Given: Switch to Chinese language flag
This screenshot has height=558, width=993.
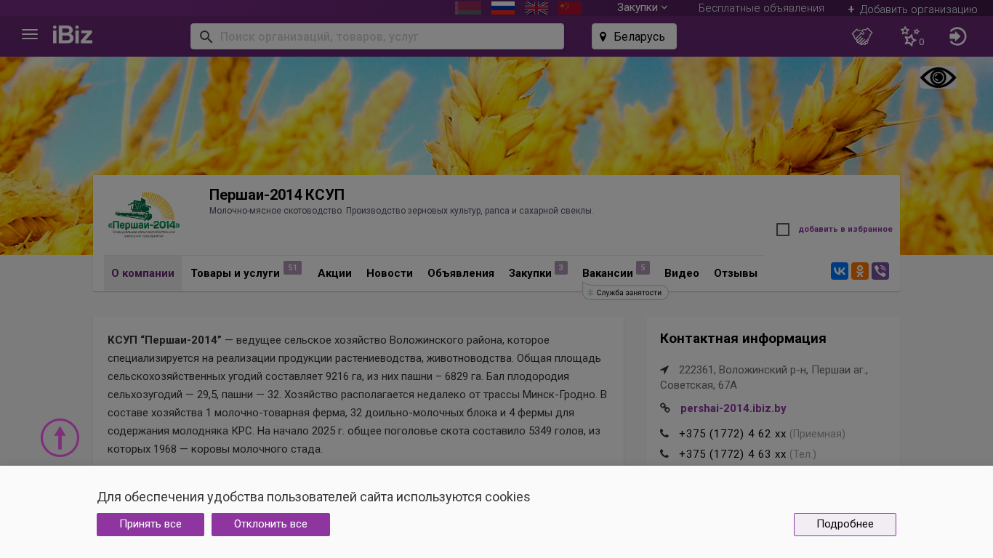Looking at the screenshot, I should 570,8.
